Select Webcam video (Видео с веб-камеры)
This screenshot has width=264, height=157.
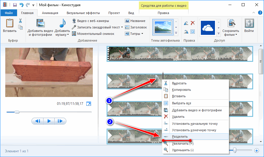click(x=90, y=21)
